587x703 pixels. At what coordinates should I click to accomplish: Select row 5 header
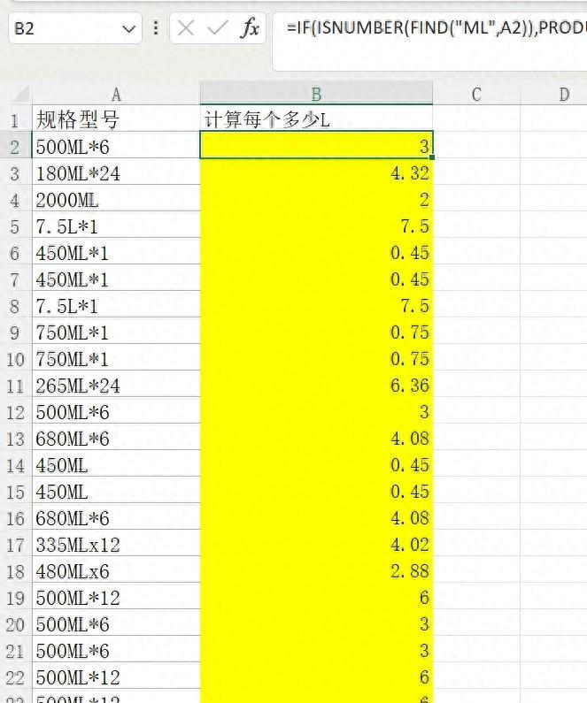tap(15, 226)
